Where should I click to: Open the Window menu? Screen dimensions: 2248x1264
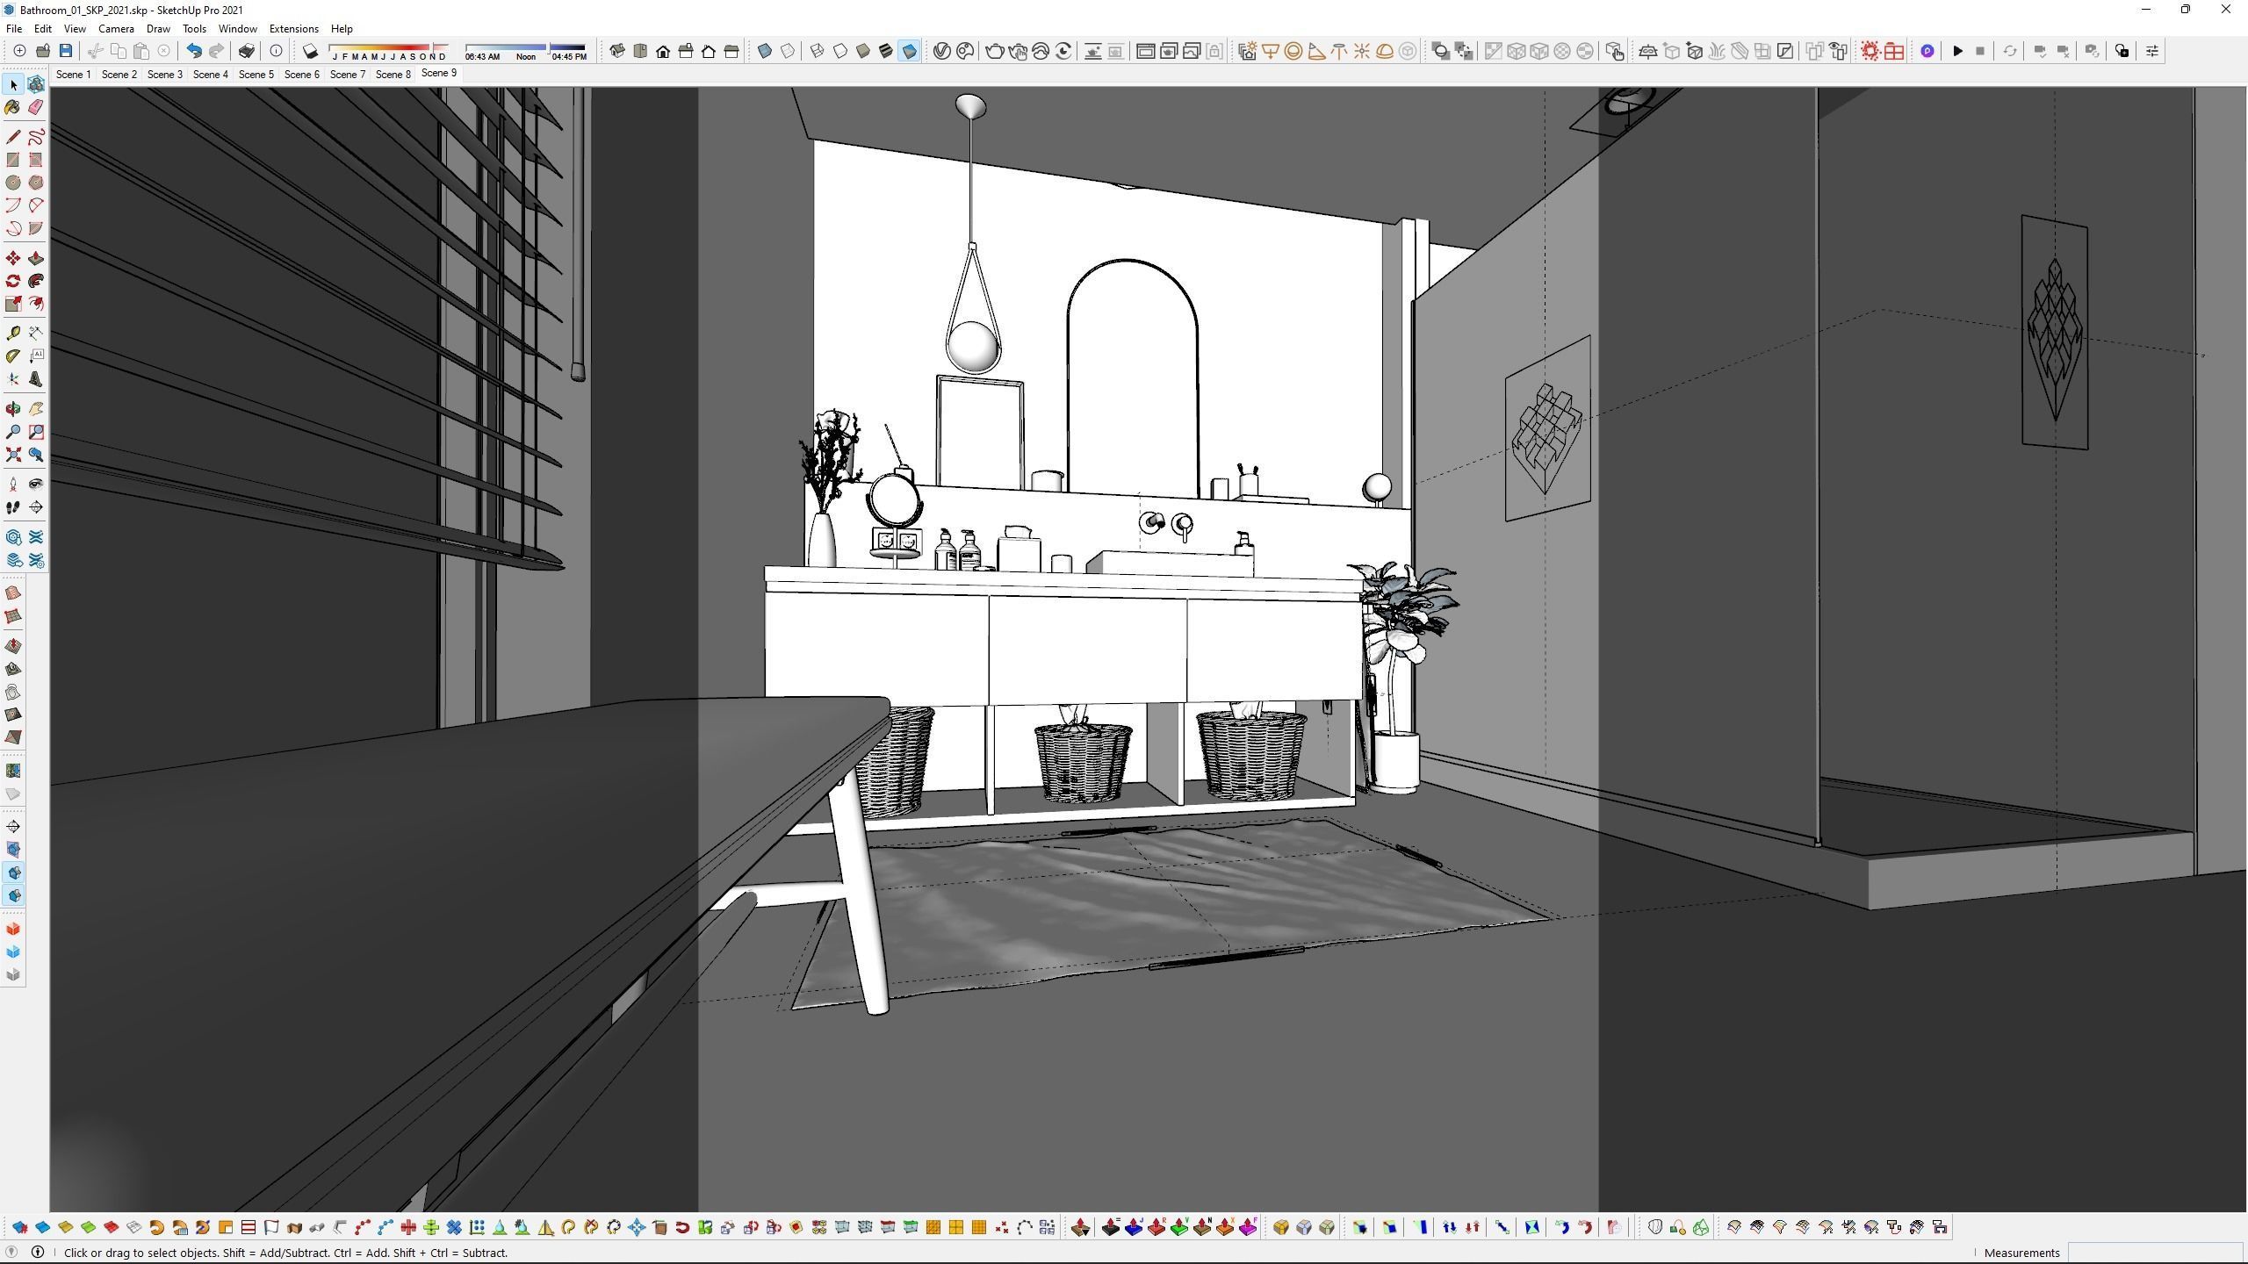coord(237,29)
